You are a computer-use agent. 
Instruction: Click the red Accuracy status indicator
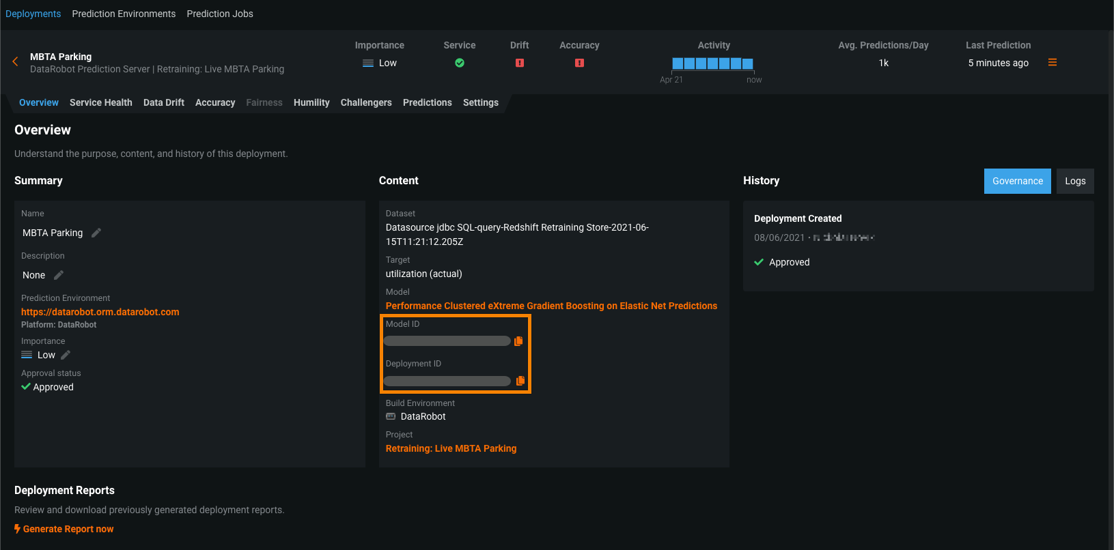(x=579, y=63)
